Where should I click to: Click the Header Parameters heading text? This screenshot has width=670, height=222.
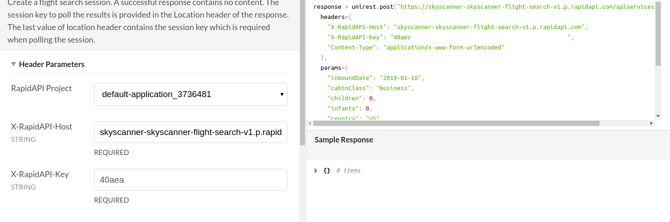point(51,64)
